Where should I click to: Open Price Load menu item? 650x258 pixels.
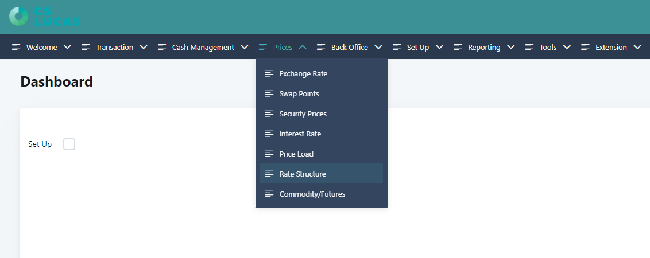pos(296,154)
